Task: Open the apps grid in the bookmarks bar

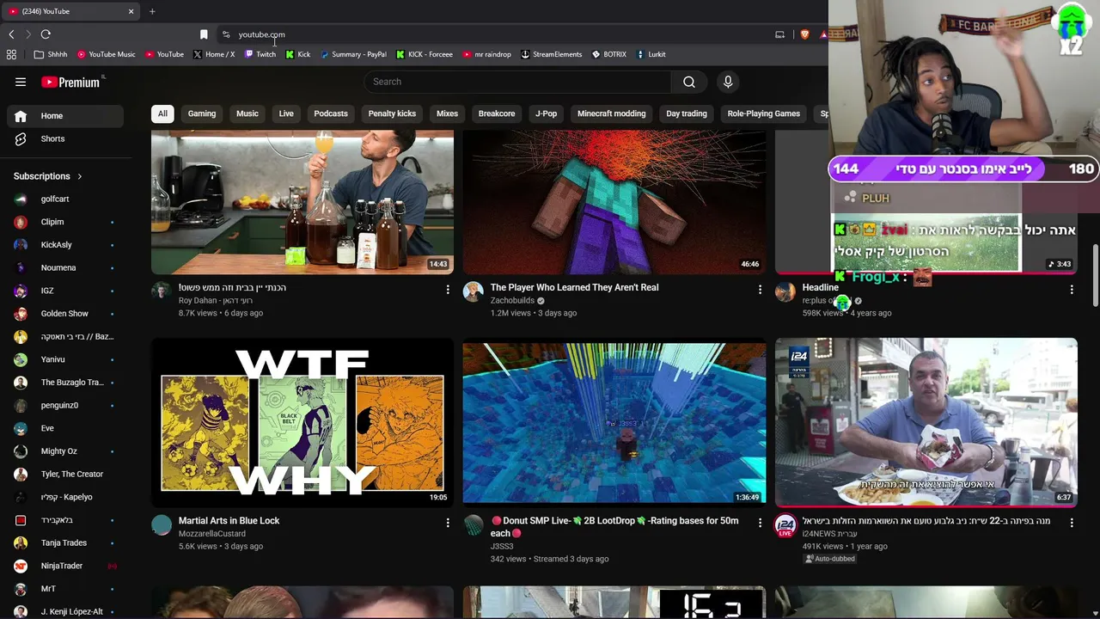Action: point(11,54)
